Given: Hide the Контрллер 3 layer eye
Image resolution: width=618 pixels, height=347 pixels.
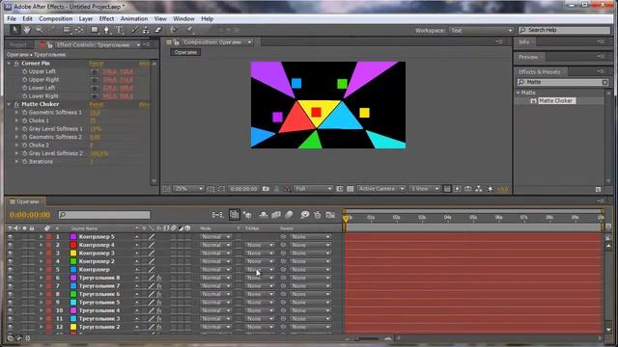Looking at the screenshot, I should 11,254.
